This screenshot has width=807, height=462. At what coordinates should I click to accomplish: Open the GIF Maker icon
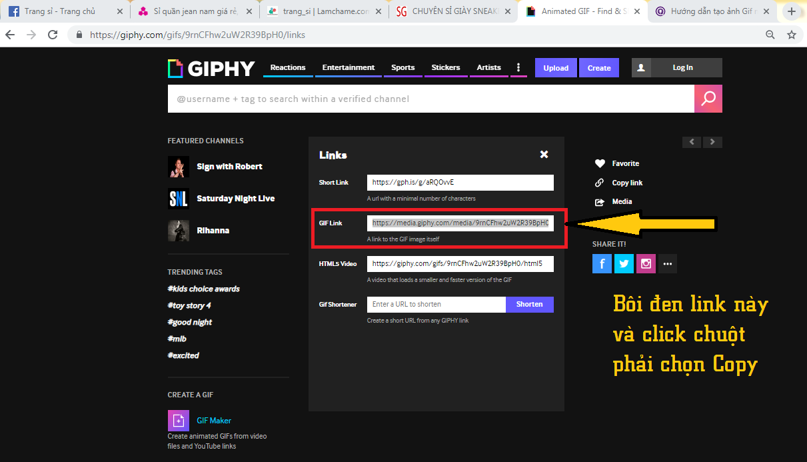coord(178,421)
